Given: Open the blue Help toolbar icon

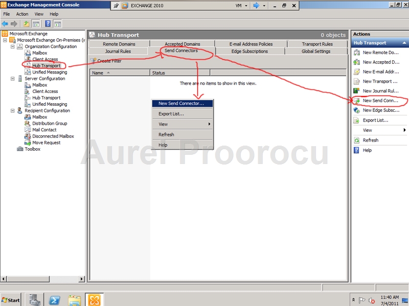Looking at the screenshot, I should tap(48, 24).
